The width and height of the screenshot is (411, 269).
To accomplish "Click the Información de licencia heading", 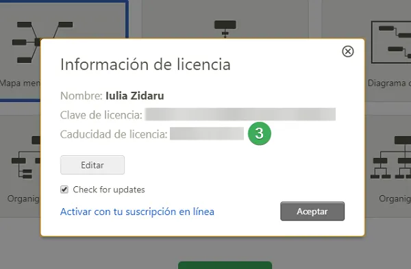I will click(x=145, y=64).
